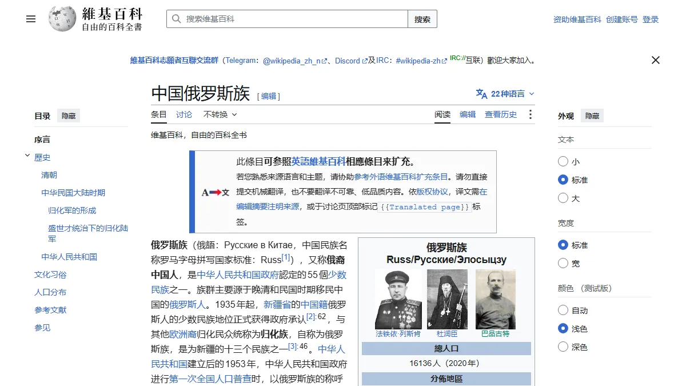The height and width of the screenshot is (386, 686).
Task: Collapse the 歷史 section chevron
Action: tap(27, 156)
